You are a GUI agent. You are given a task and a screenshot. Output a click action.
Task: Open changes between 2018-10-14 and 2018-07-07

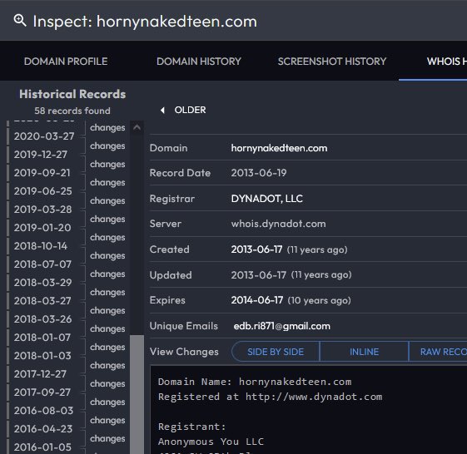pyautogui.click(x=107, y=255)
